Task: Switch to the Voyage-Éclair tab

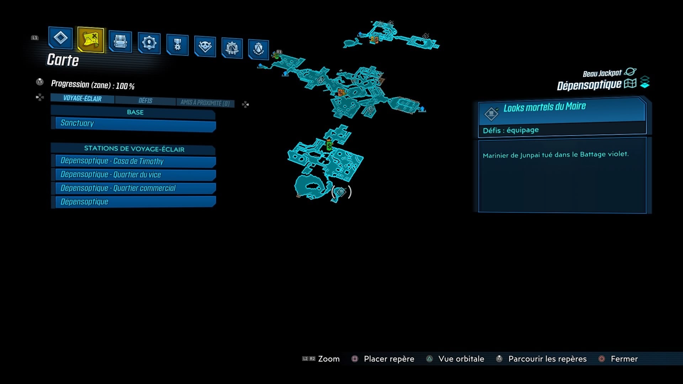Action: 83,98
